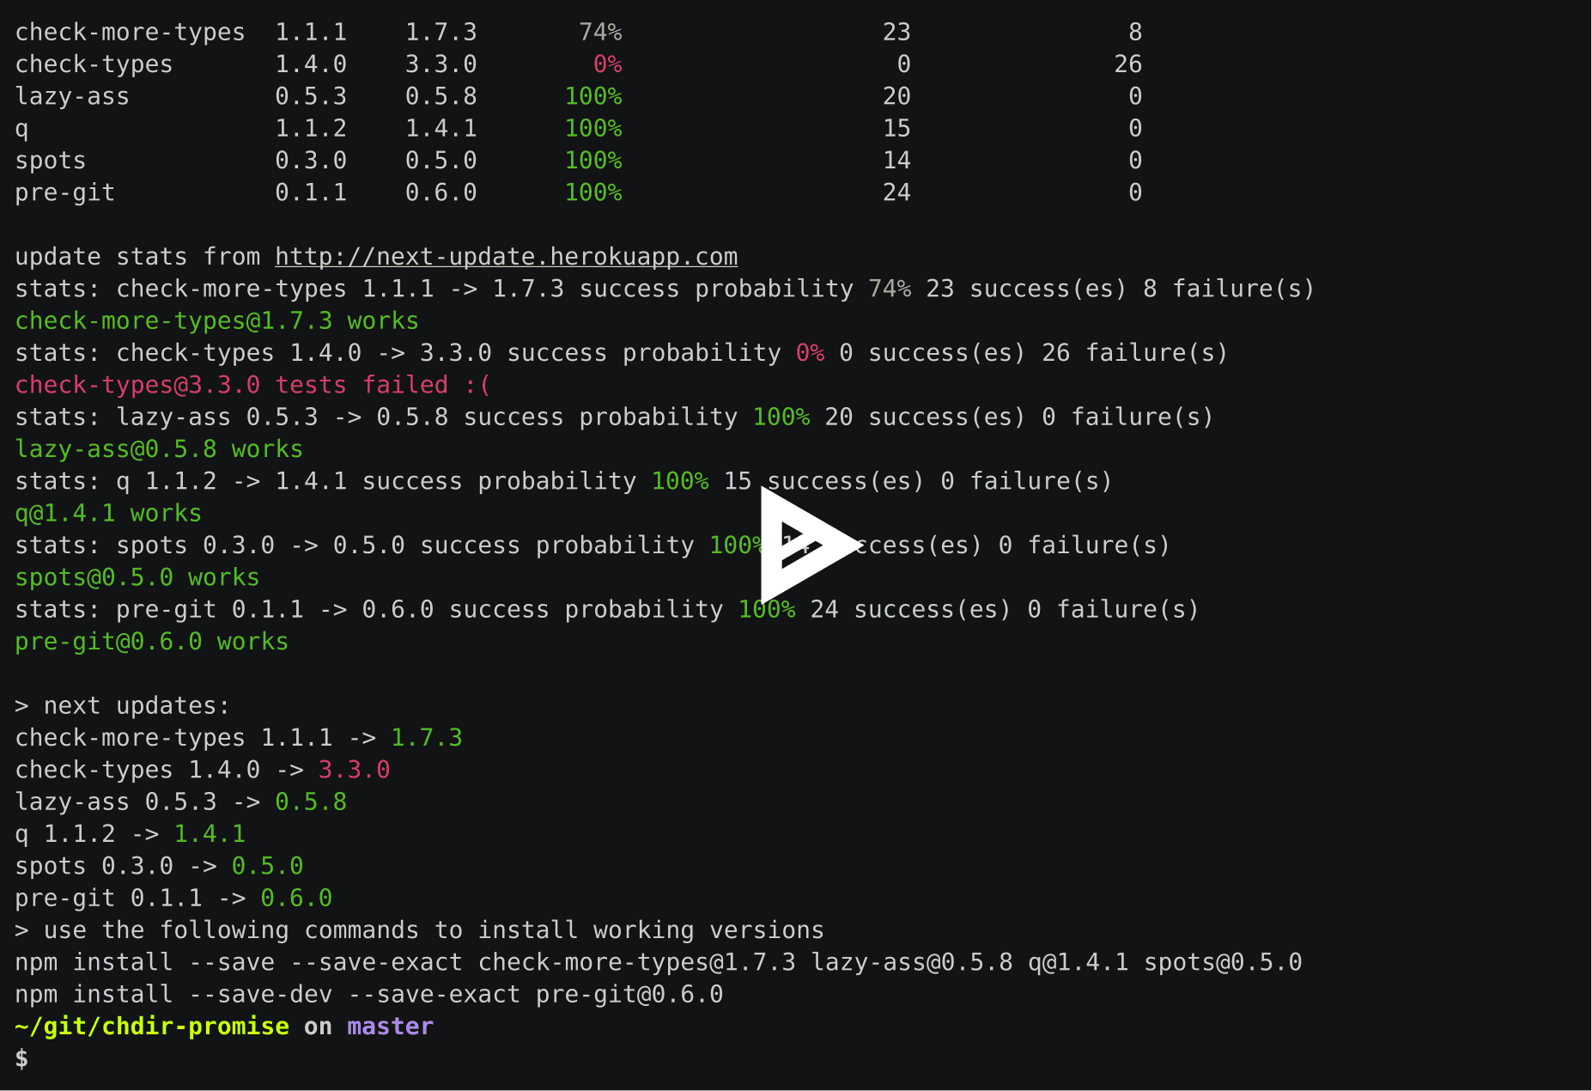
Task: Click the 'check-types' name in the table
Action: 94,64
